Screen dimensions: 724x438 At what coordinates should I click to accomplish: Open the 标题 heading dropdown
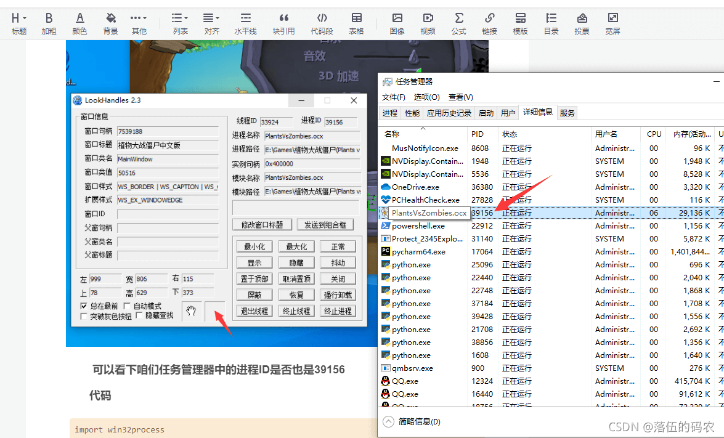click(18, 23)
